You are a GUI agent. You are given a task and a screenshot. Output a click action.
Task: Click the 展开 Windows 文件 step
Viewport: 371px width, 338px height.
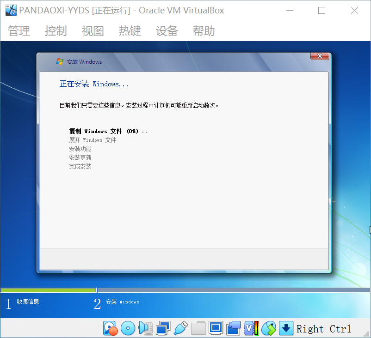(x=93, y=140)
